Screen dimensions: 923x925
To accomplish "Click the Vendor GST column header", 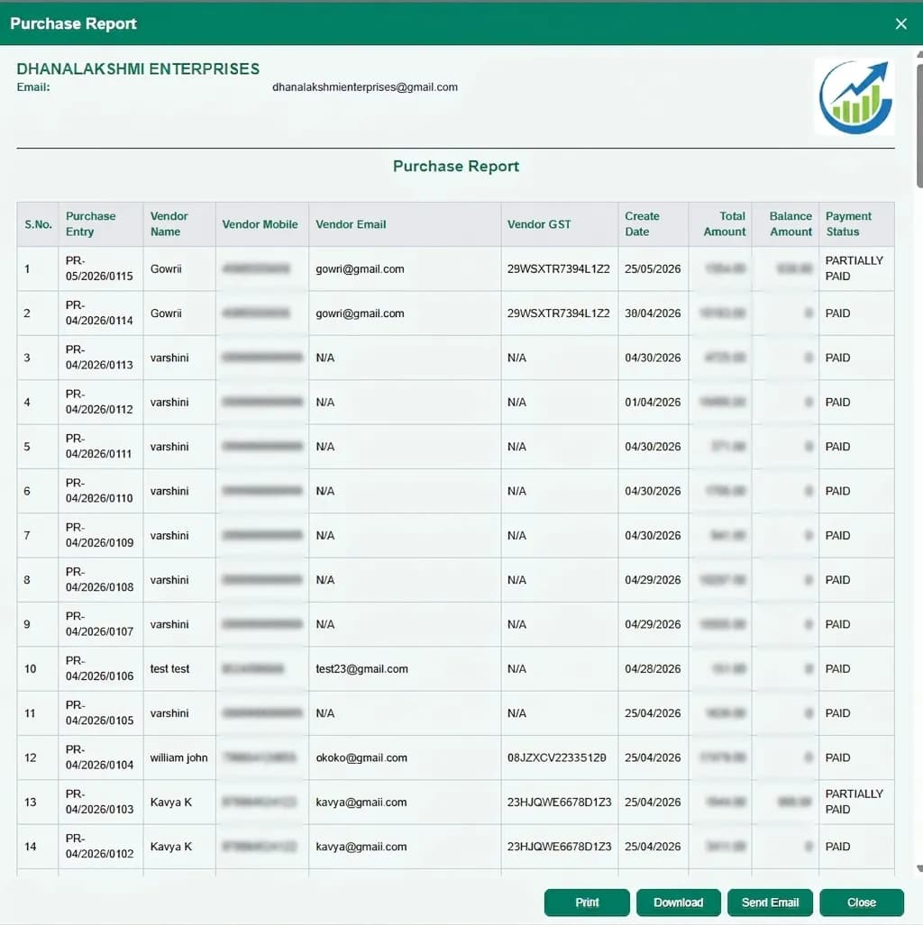I will click(x=559, y=224).
